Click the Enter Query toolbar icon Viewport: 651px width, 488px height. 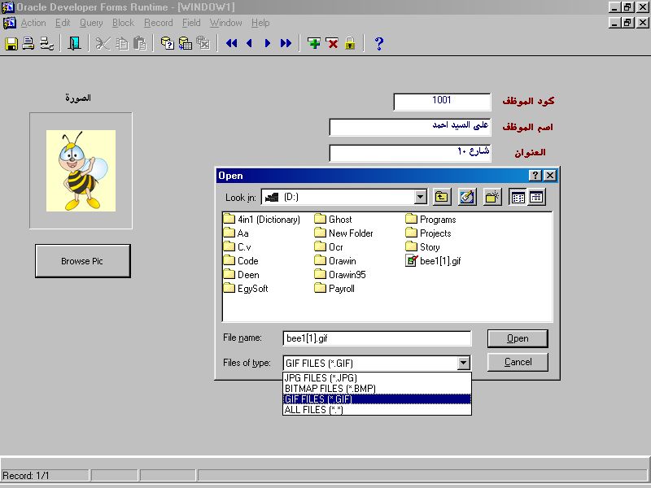coord(167,43)
